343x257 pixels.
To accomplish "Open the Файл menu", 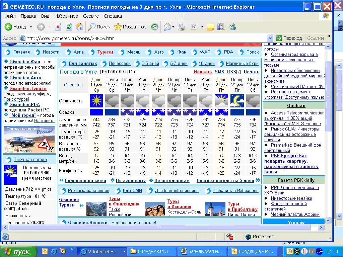I will click(10, 16).
